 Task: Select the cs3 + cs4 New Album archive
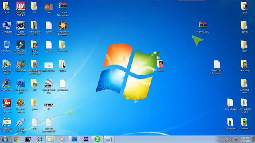click(x=63, y=9)
